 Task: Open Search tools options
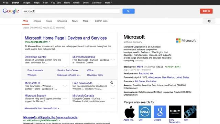coord(101,21)
